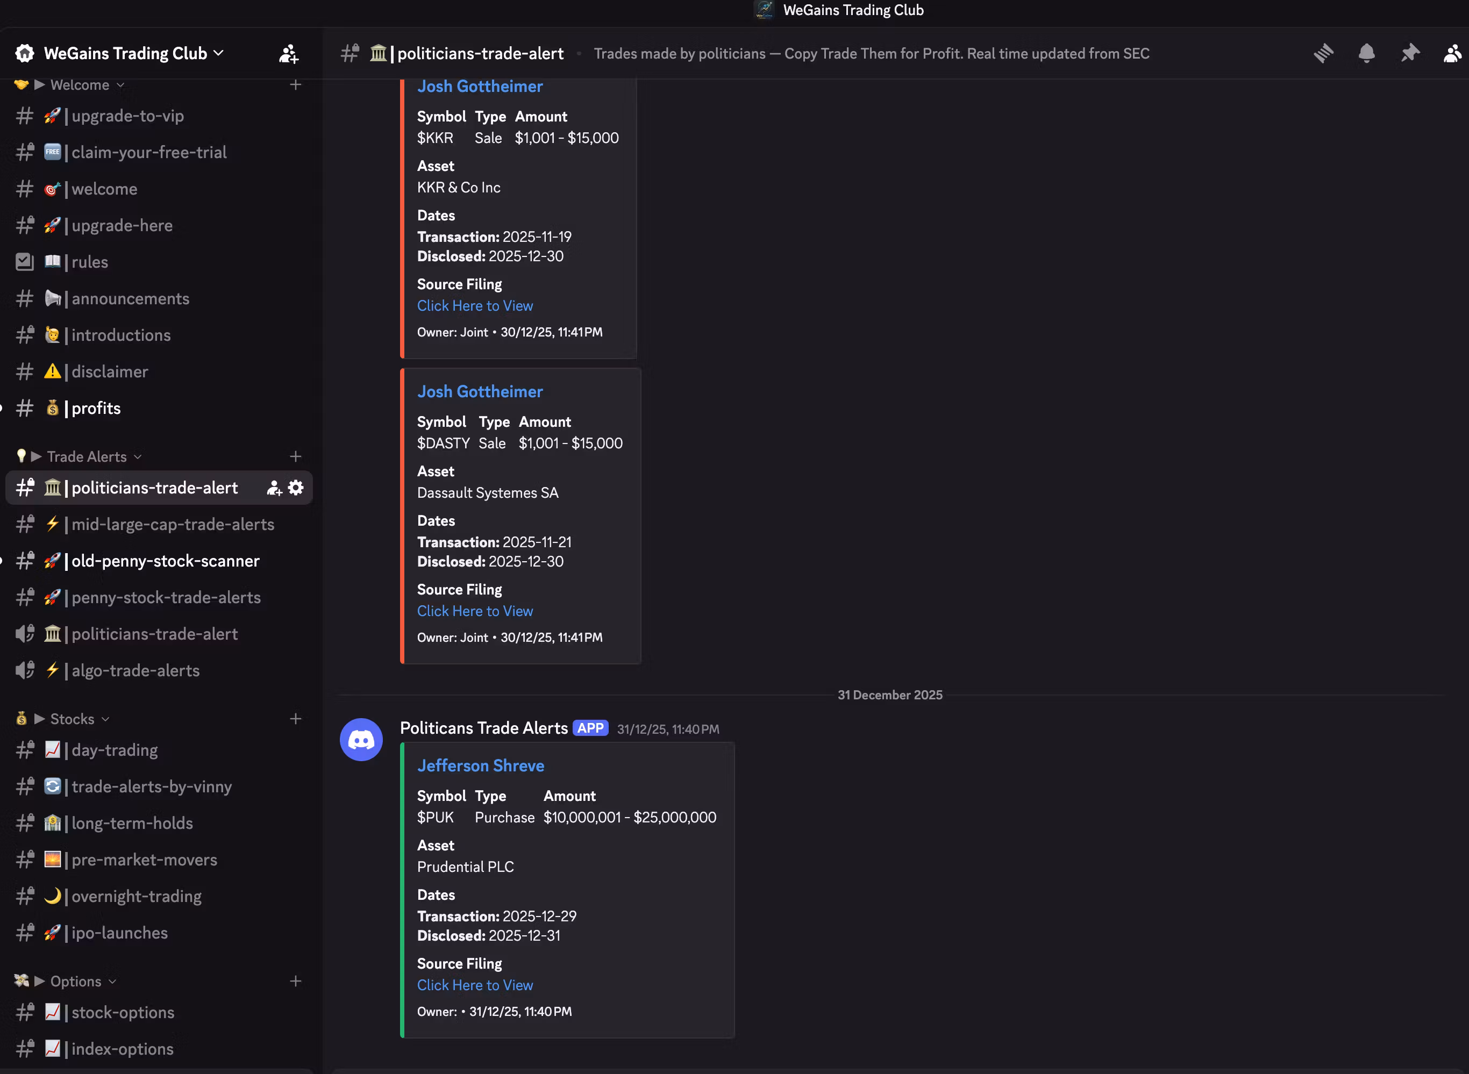Click the Jefferson Shreve name link
The width and height of the screenshot is (1469, 1074).
(481, 766)
